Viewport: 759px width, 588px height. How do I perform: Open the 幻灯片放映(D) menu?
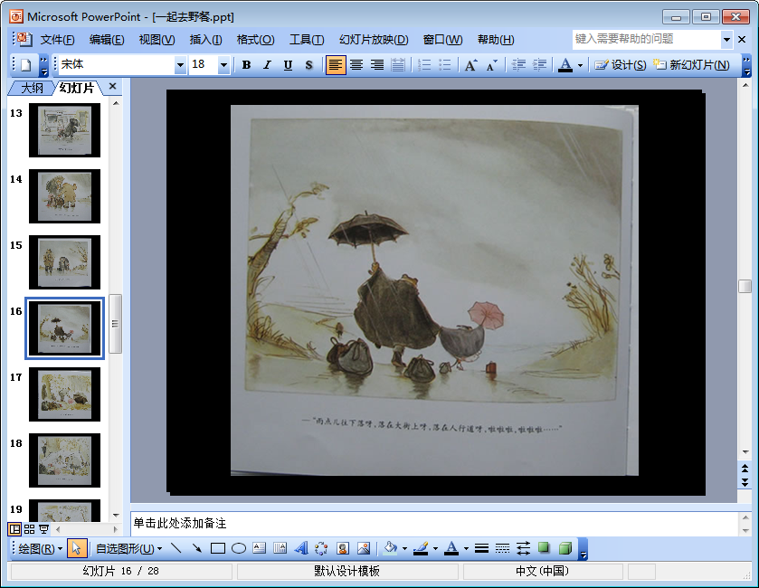(x=374, y=40)
